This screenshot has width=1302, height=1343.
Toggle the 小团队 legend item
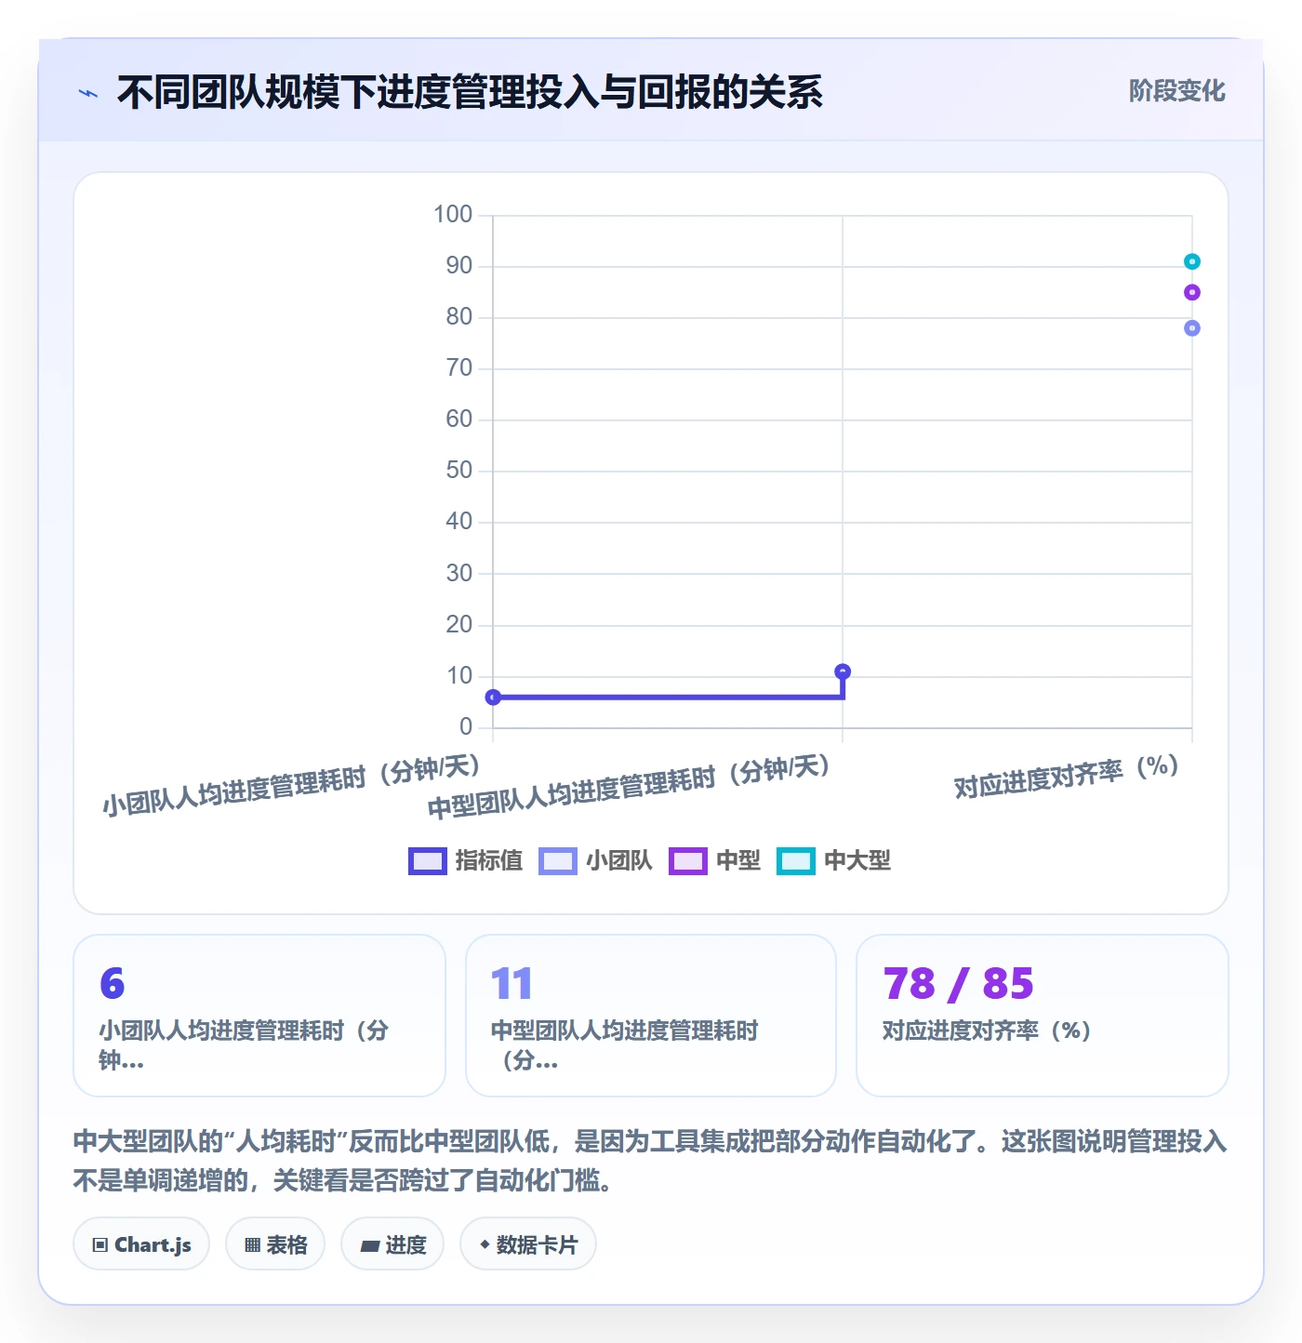tap(596, 861)
